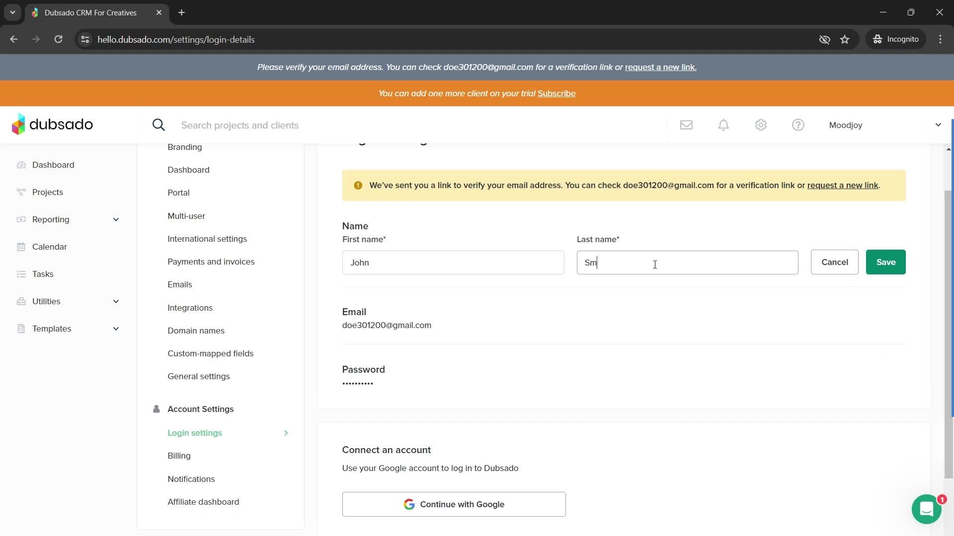This screenshot has width=954, height=536.
Task: Click the Calendar sidebar icon
Action: click(x=21, y=247)
